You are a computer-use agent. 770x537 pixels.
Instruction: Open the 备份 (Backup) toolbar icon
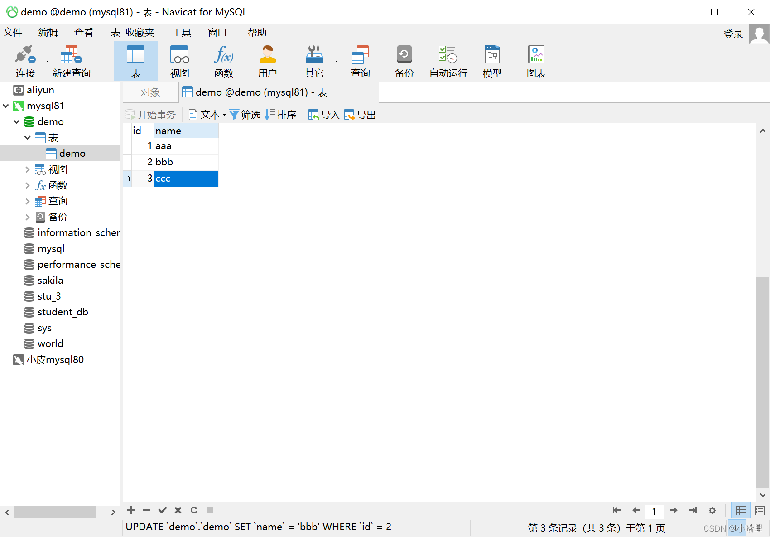point(404,62)
